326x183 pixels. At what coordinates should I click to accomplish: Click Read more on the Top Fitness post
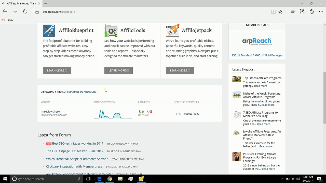261,86
